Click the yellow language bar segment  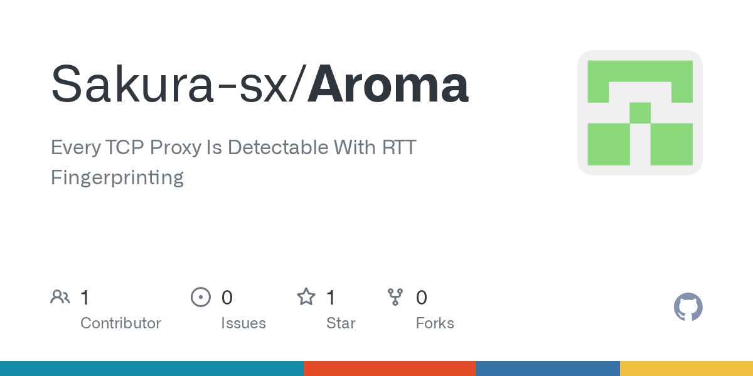[686, 368]
